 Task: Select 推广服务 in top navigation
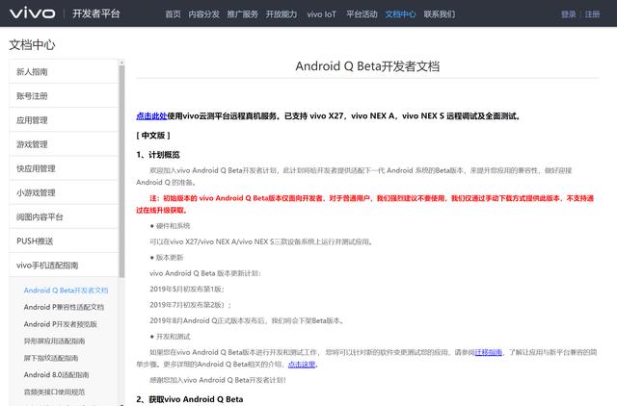coord(242,14)
